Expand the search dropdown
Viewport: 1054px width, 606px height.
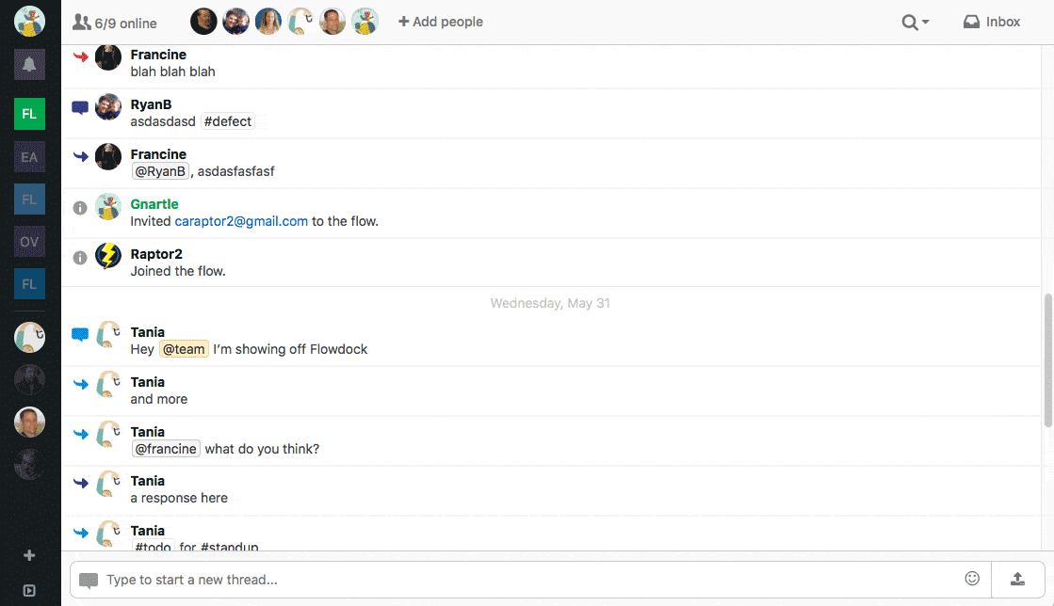click(x=915, y=22)
